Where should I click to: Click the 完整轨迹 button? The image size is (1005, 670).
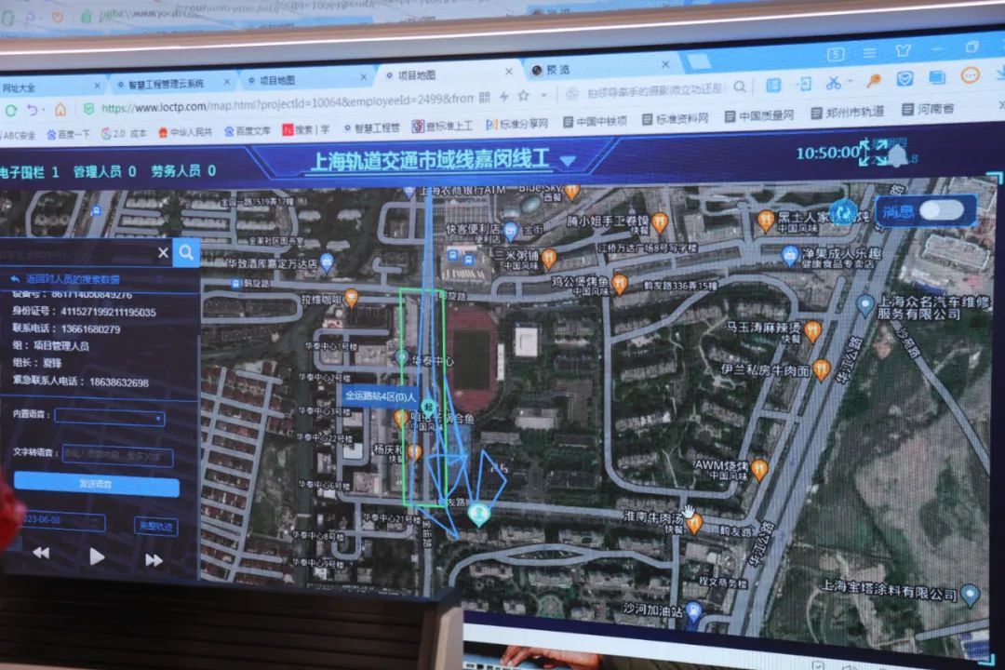click(x=155, y=527)
